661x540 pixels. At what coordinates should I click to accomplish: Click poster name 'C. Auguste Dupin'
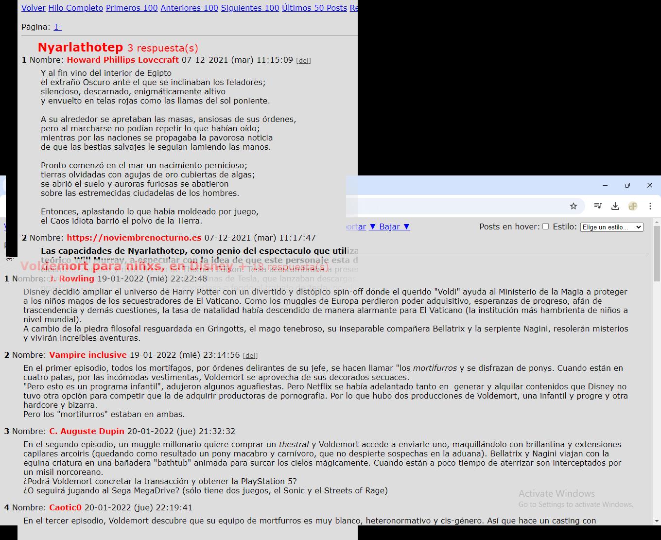[87, 431]
